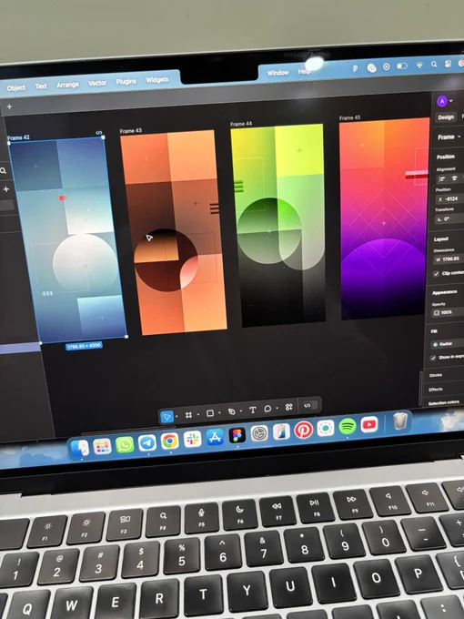Add a new tab with plus button
Viewport: 464px width, 619px height.
[9, 107]
